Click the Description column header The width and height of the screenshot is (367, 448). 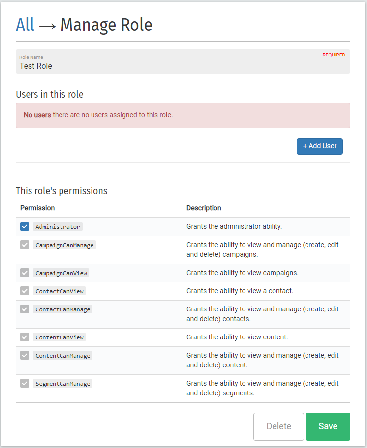pos(204,208)
